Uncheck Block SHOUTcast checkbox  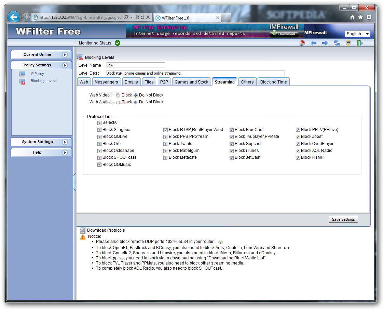pos(99,158)
